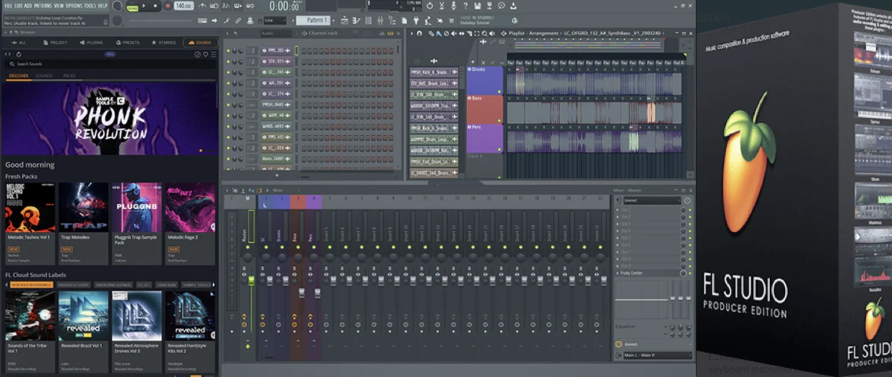Select the Playlist playback speaker tool
This screenshot has height=377, width=892.
pos(492,33)
